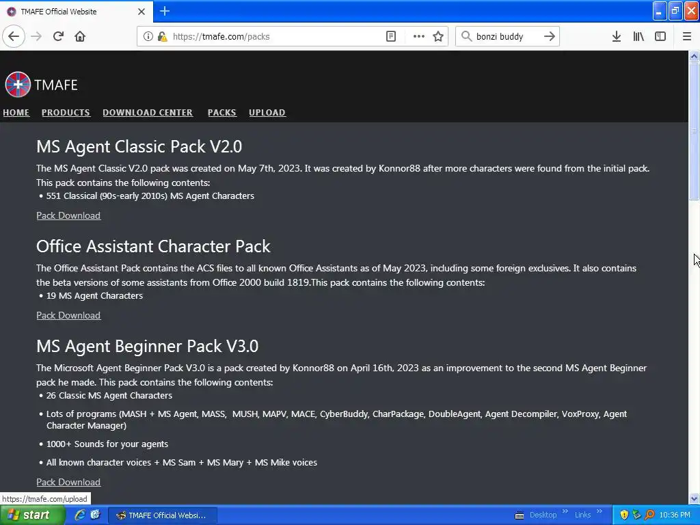Image resolution: width=700 pixels, height=525 pixels.
Task: Click the Office Assistant Character Pack heading
Action: point(153,246)
